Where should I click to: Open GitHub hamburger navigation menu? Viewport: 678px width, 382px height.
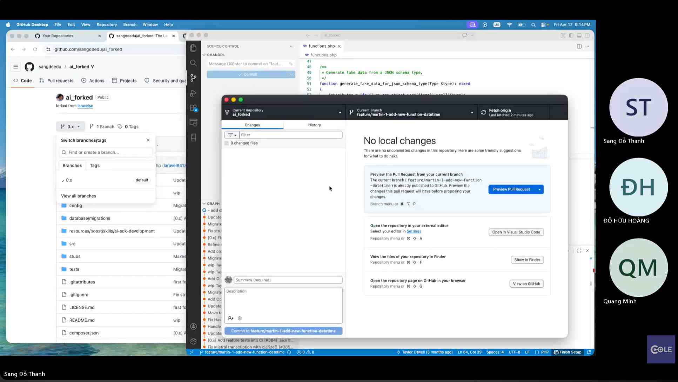pos(15,67)
